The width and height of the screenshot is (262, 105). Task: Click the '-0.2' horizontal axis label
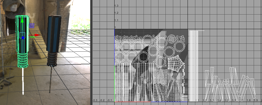click(x=102, y=100)
